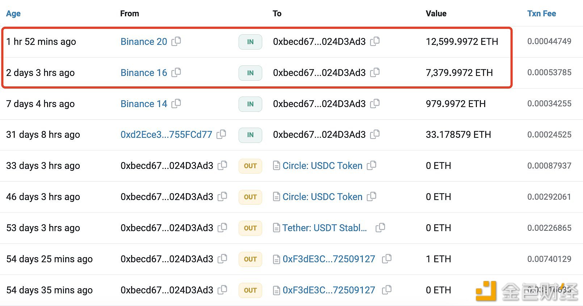This screenshot has height=306, width=583.
Task: Copy the Binance 20 sender address
Action: pos(176,41)
